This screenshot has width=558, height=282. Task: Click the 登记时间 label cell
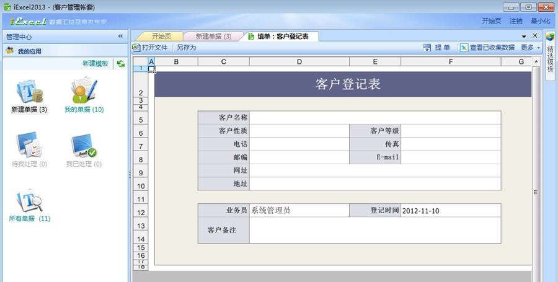(x=375, y=210)
